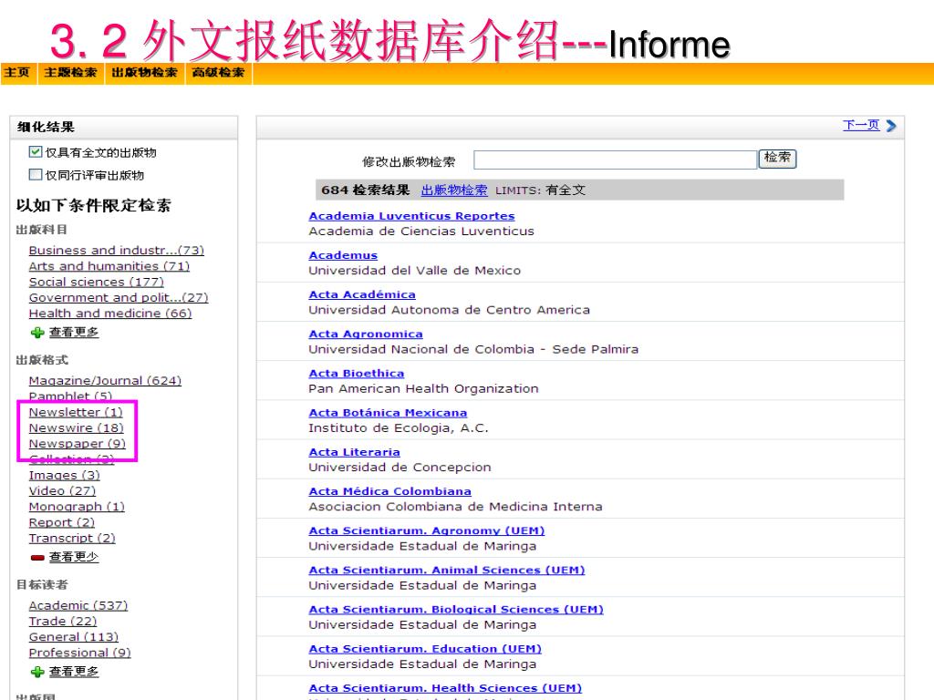Image resolution: width=934 pixels, height=700 pixels.
Task: Filter by Government and polit... (27)
Action: point(119,298)
